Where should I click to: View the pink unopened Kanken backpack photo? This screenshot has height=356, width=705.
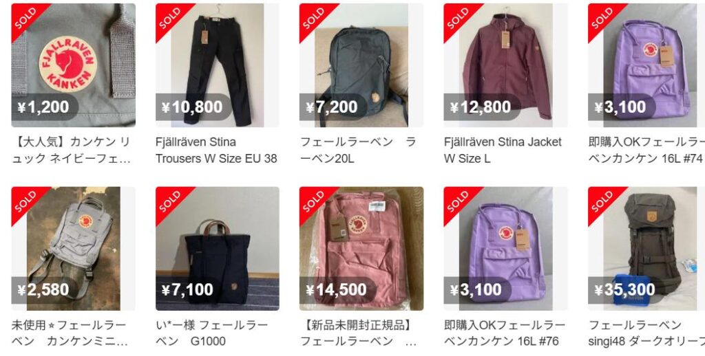361,248
